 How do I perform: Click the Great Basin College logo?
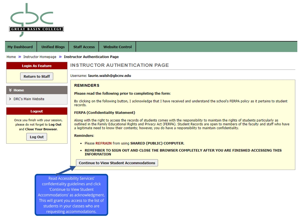(x=36, y=20)
